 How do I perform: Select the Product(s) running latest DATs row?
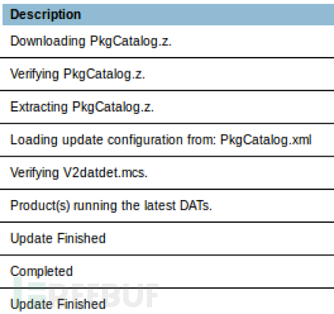pos(167,205)
